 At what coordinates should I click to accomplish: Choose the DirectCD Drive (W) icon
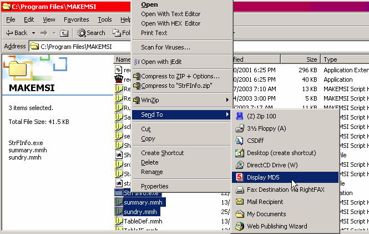(x=240, y=165)
